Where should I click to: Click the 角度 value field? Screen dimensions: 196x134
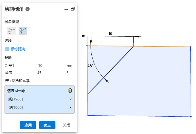pos(39,73)
